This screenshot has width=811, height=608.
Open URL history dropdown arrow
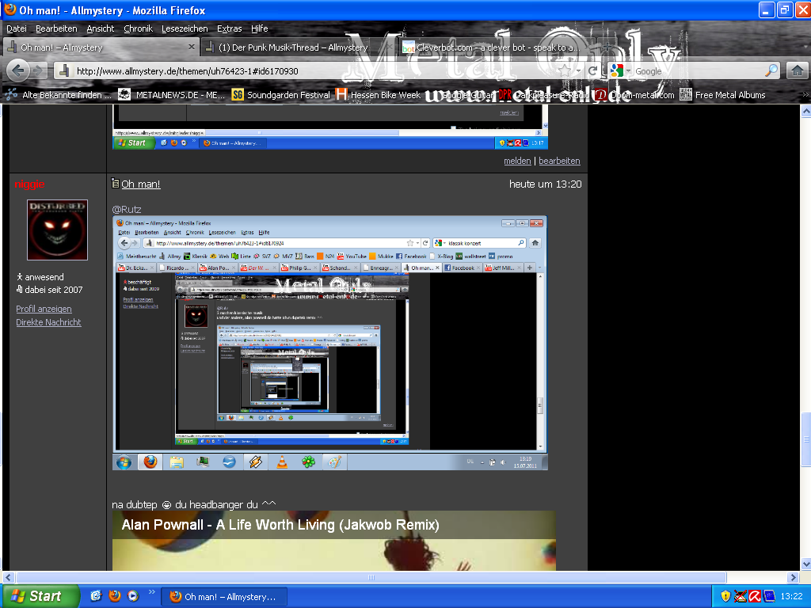pos(578,70)
